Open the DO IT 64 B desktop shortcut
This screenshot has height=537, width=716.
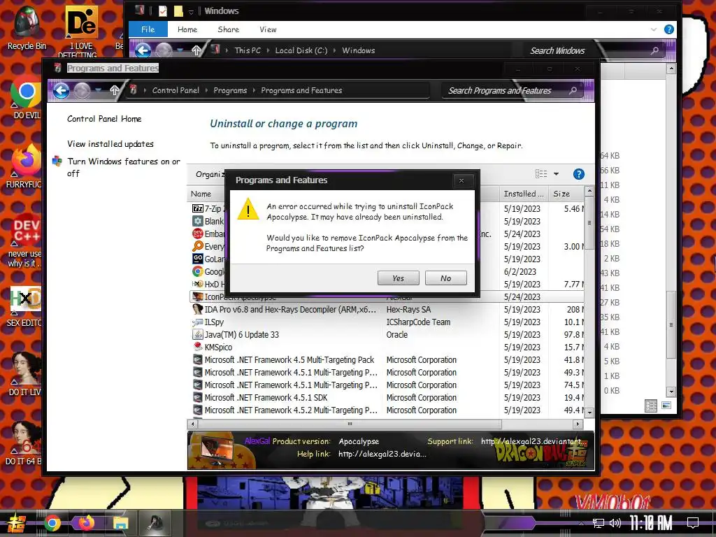coord(24,443)
